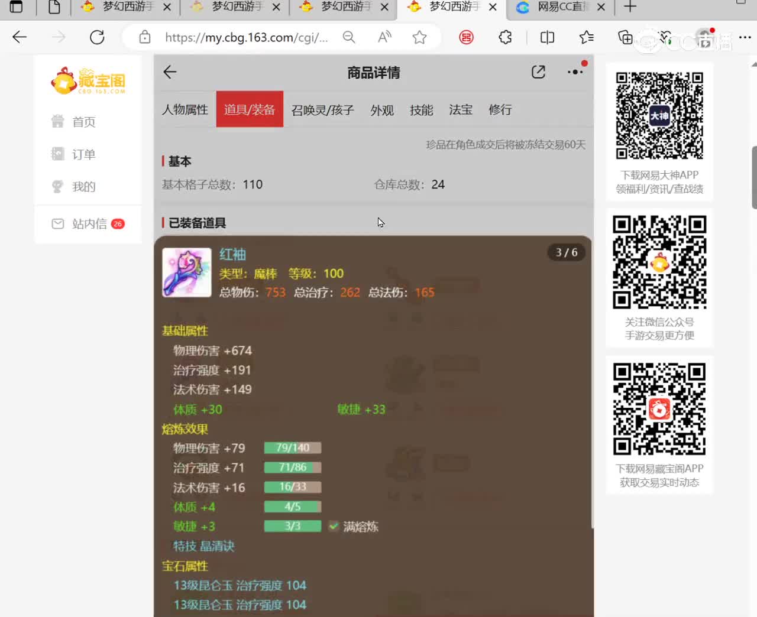Click the 物理伤害 79/140 progress bar

tap(293, 448)
